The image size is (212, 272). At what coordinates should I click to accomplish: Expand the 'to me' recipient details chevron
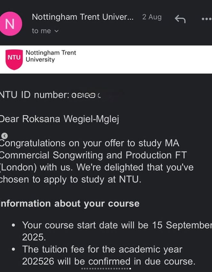56,31
